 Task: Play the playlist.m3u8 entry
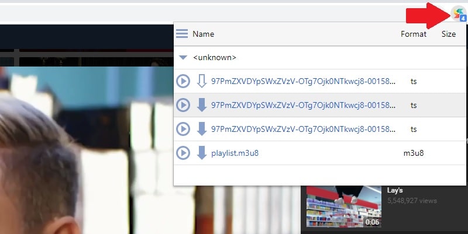tap(183, 153)
